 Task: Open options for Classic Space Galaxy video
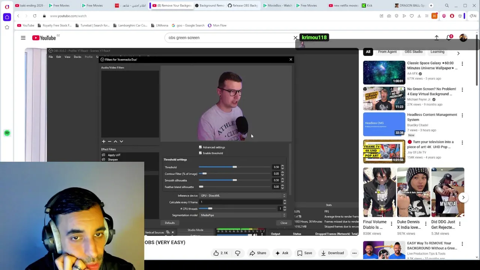tap(462, 64)
